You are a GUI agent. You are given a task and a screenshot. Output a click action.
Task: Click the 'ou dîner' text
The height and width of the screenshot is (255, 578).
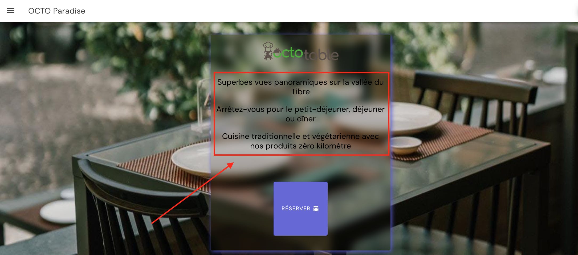coord(300,119)
